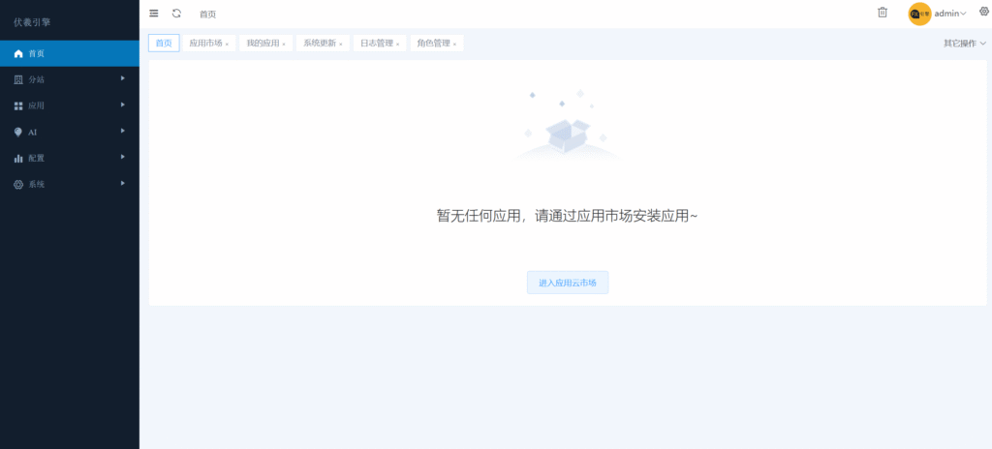
Task: Select 首页 in the sidebar menu
Action: point(70,54)
